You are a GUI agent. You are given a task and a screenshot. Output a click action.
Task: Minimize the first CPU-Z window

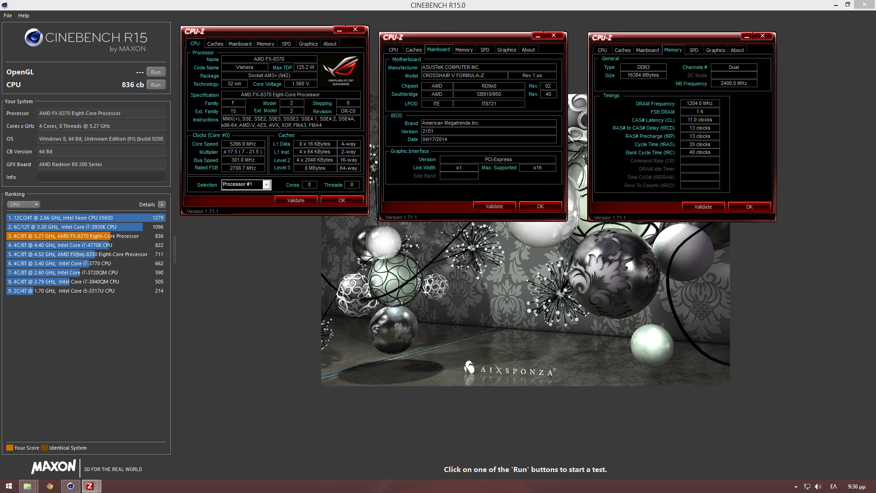click(x=339, y=30)
